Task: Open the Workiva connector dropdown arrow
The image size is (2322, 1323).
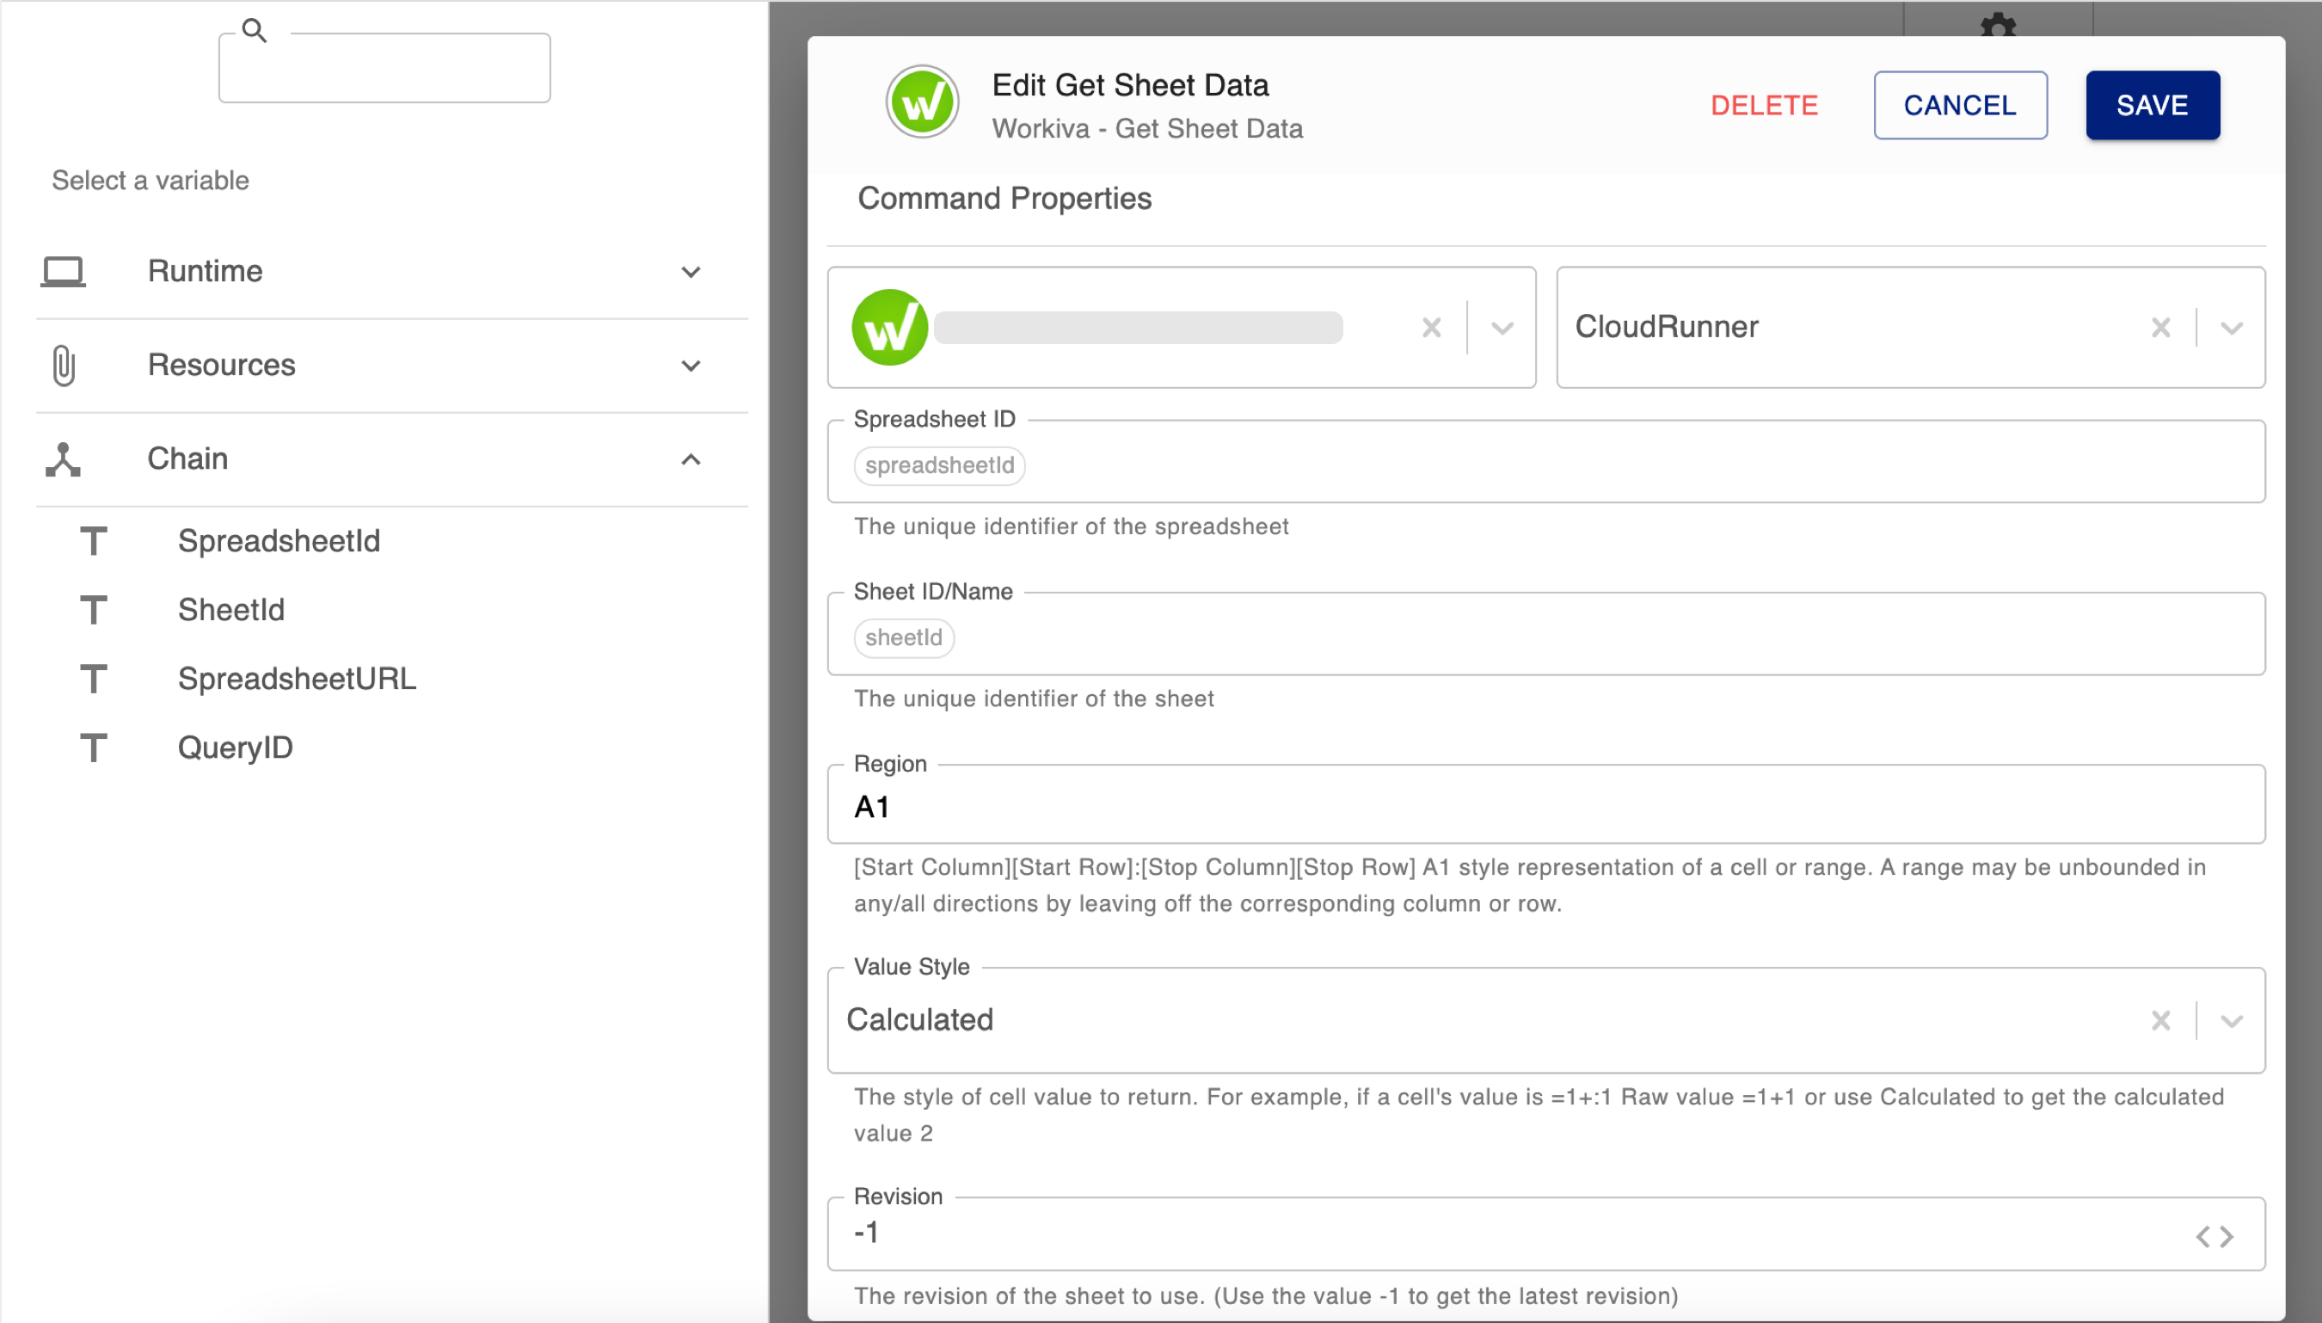Action: [x=1502, y=327]
